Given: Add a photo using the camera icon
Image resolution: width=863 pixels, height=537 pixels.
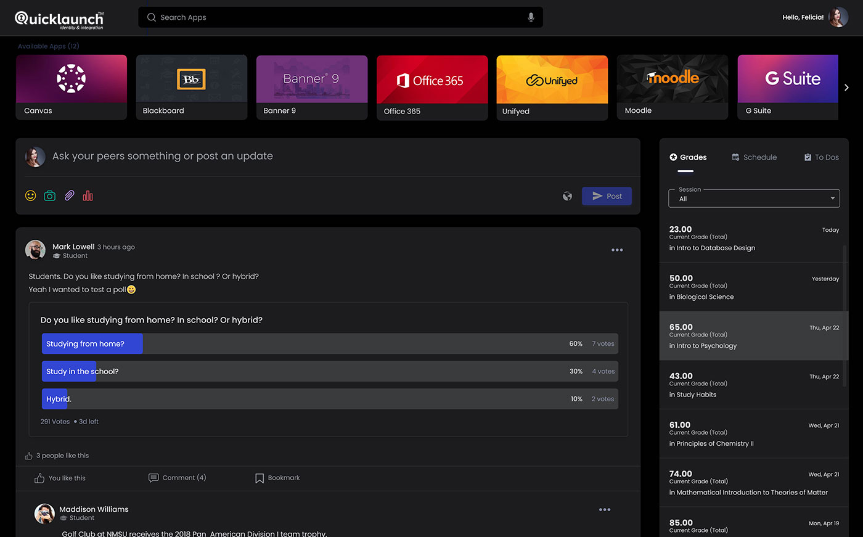Looking at the screenshot, I should tap(50, 195).
